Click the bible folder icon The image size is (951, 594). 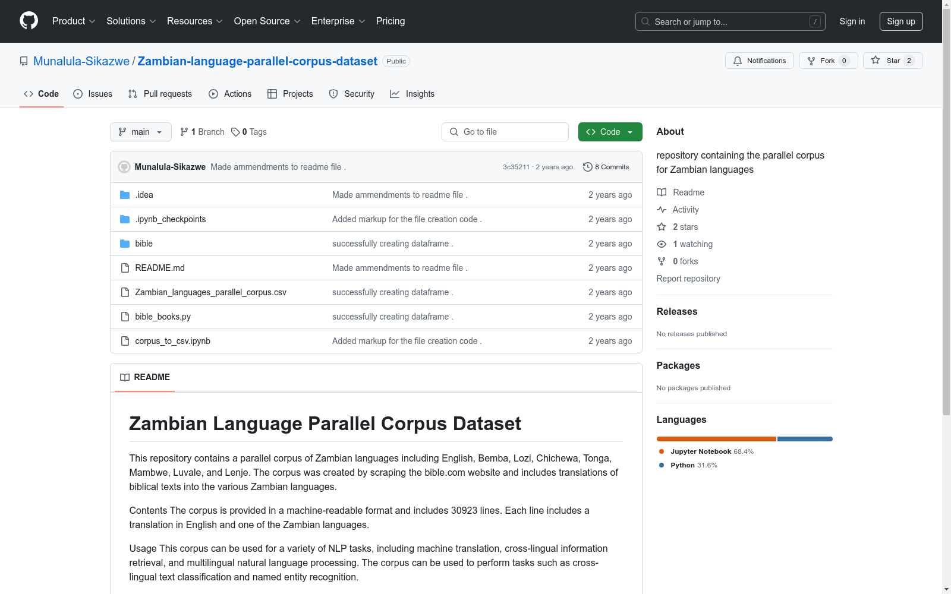coord(125,244)
